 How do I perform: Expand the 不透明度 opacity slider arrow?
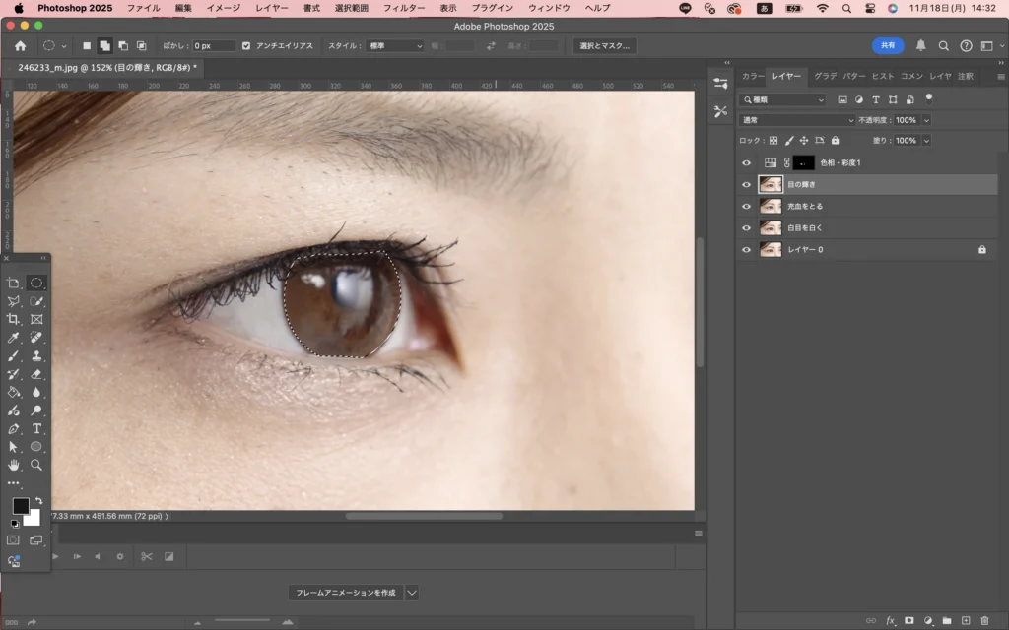[x=924, y=120]
